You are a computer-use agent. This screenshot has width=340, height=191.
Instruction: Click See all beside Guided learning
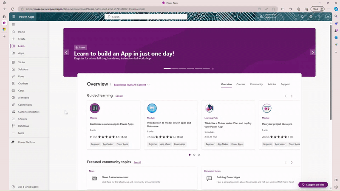click(x=119, y=96)
